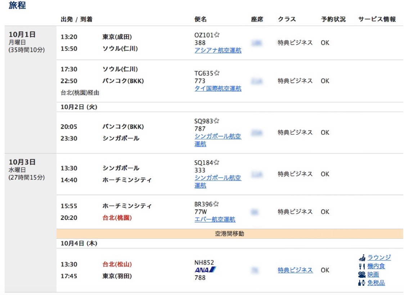Screen dimensions: 404x295
Task: Click flight number NH852
Action: pyautogui.click(x=204, y=263)
